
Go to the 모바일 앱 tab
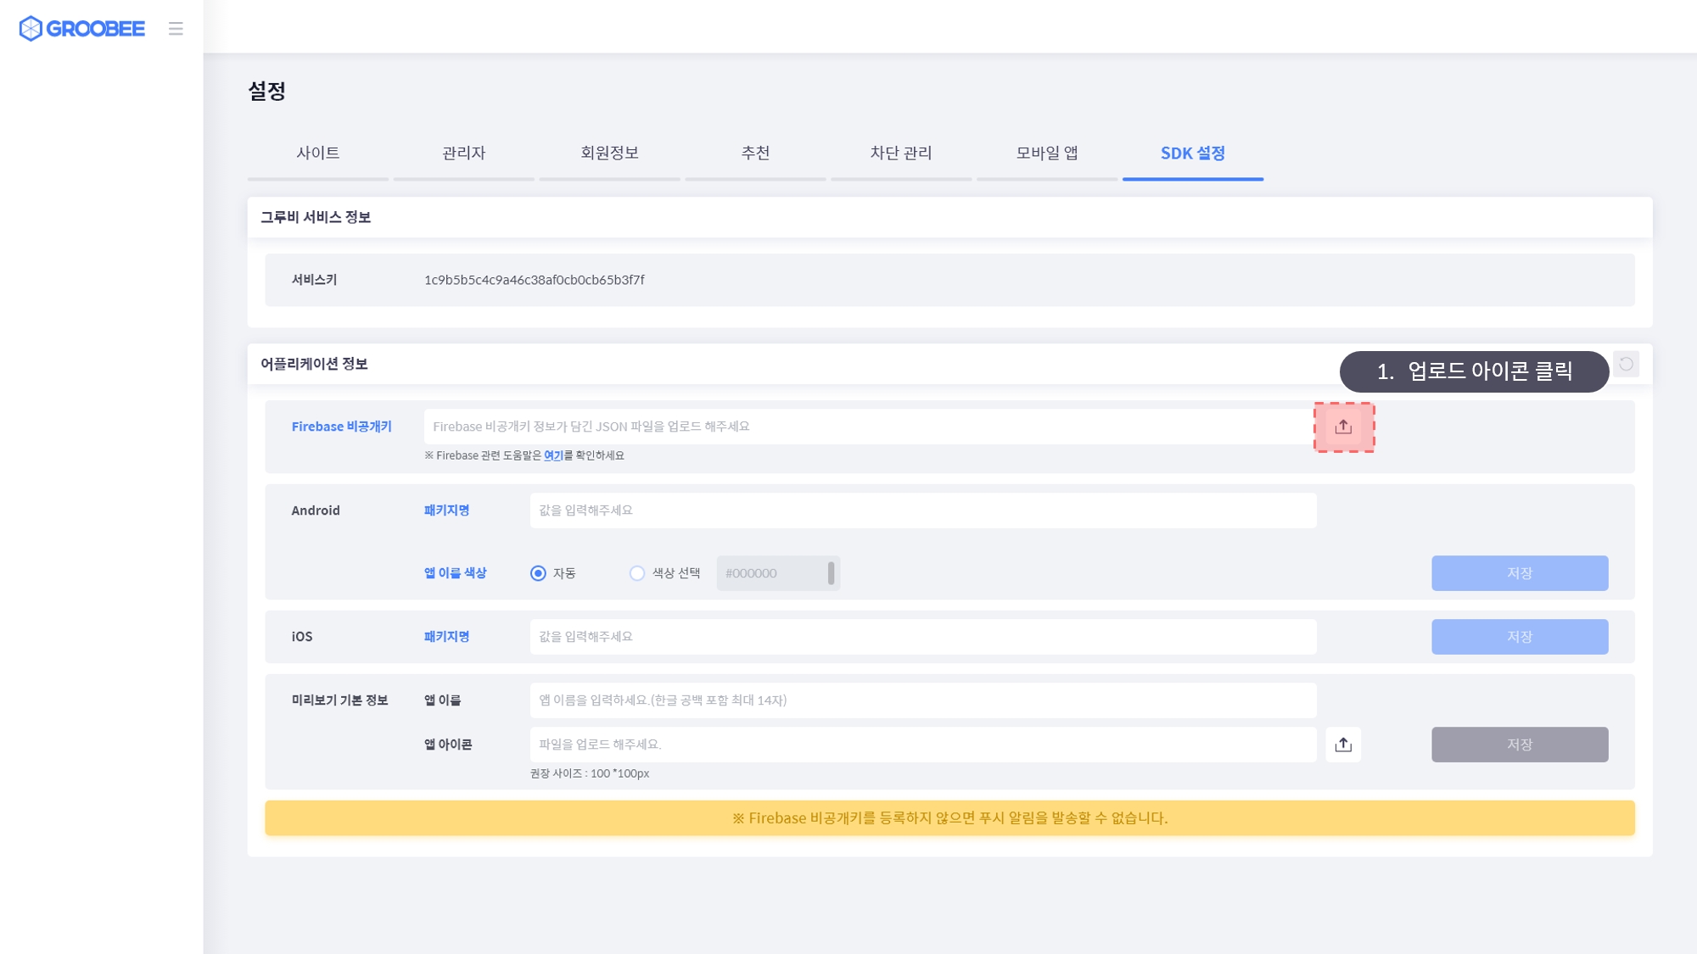[1047, 153]
